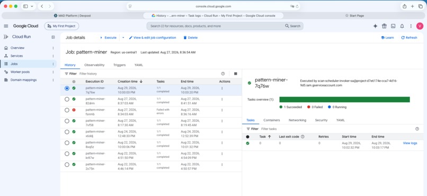Select execution pattern-miner-8xq5z radio button
Image resolution: width=427 pixels, height=196 pixels.
(x=67, y=142)
